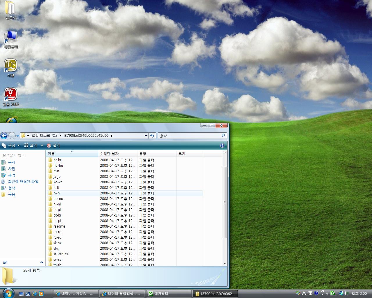Screen dimensions: 372x298
Task: Launch Windows Media Player from quick launch
Action: click(x=41, y=294)
